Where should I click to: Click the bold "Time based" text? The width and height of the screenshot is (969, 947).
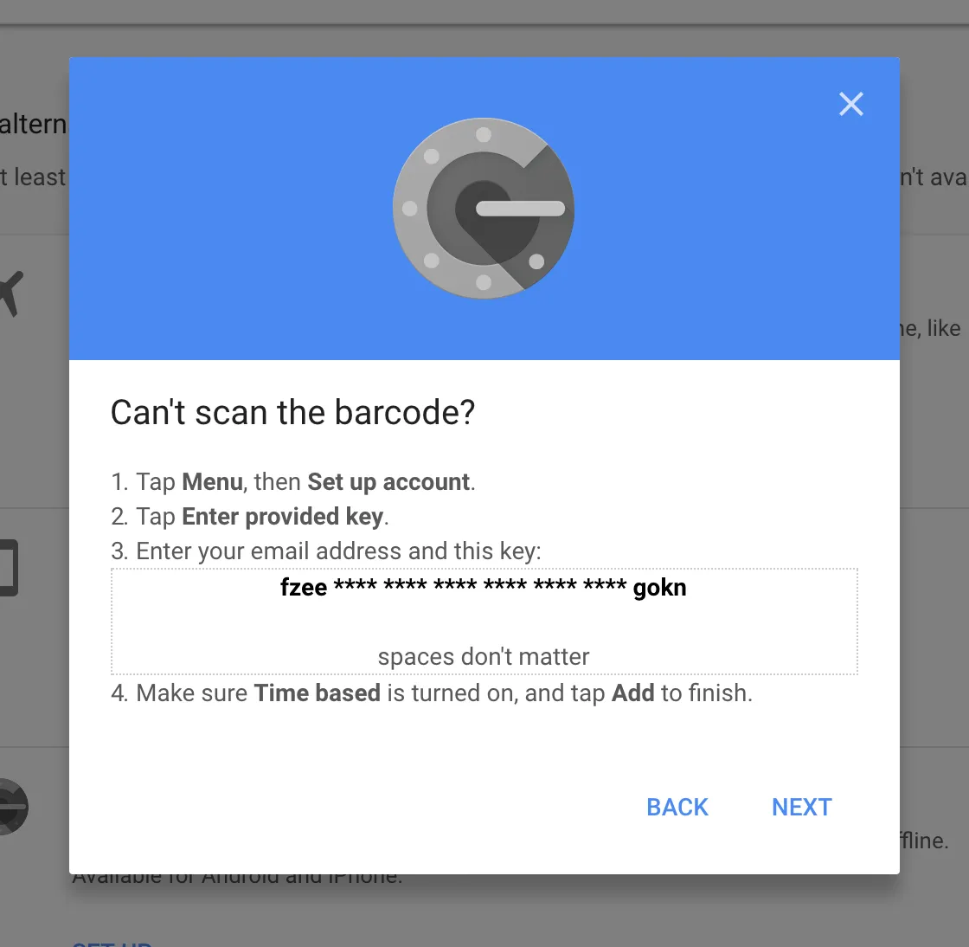click(317, 693)
